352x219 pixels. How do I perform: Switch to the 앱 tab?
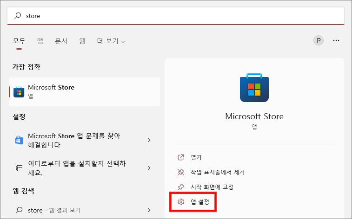[40, 41]
